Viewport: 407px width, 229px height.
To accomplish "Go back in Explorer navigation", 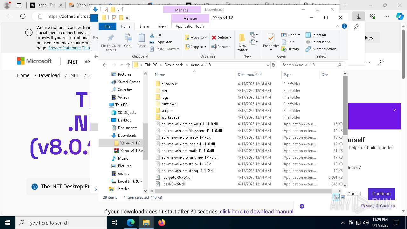I will tap(105, 65).
